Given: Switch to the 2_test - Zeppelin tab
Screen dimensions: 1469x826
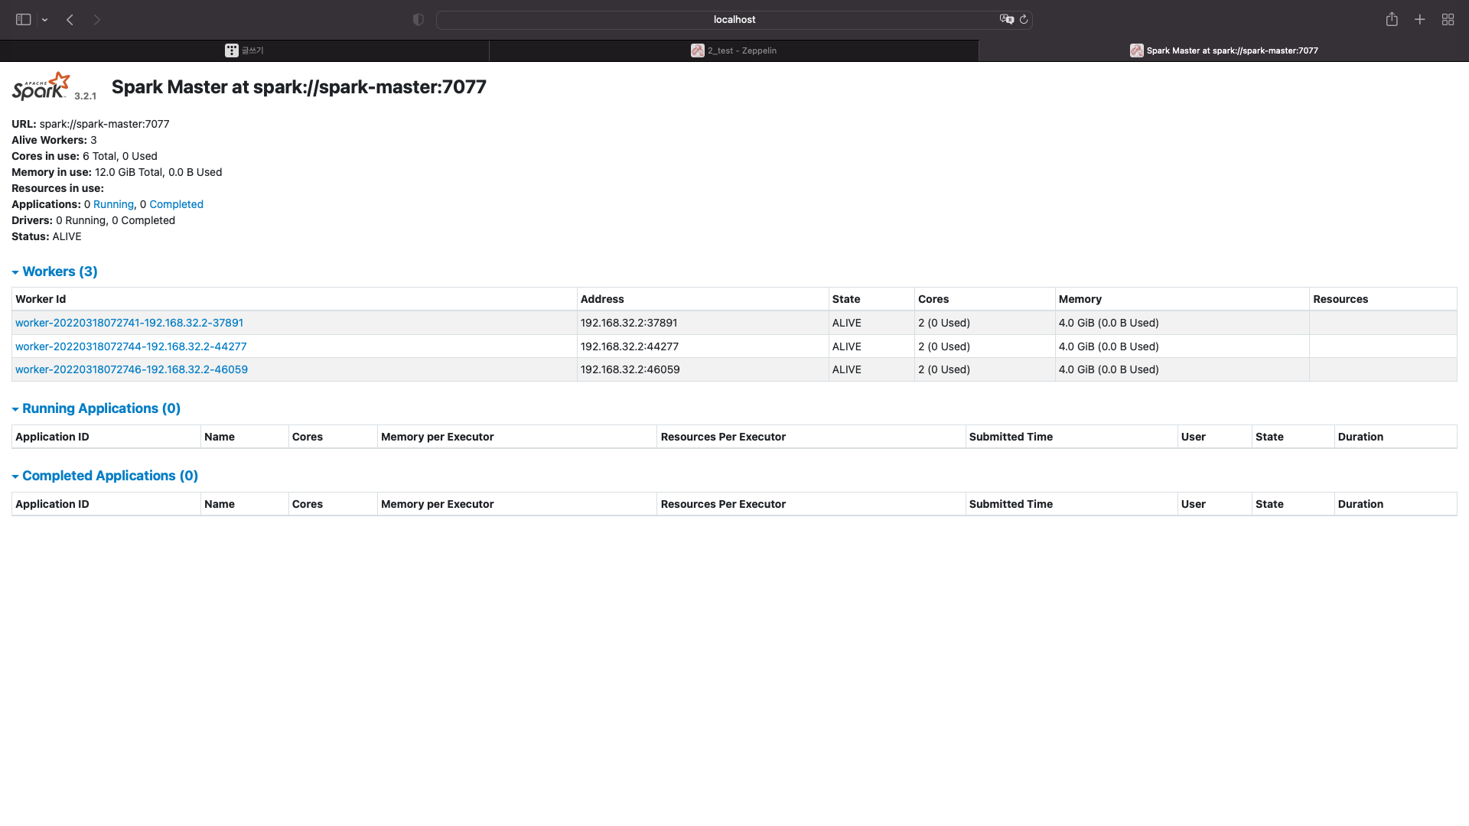Looking at the screenshot, I should [734, 50].
